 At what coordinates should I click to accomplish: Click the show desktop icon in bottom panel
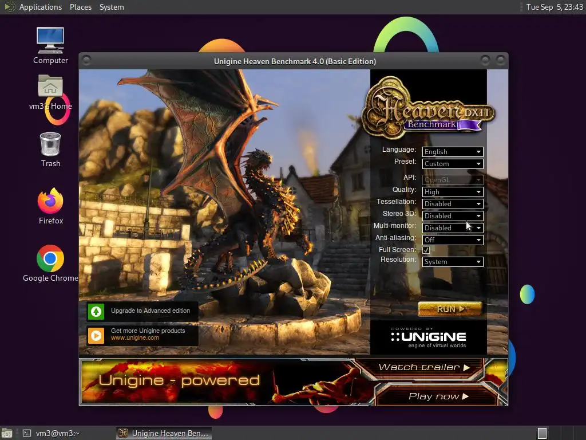pyautogui.click(x=6, y=433)
